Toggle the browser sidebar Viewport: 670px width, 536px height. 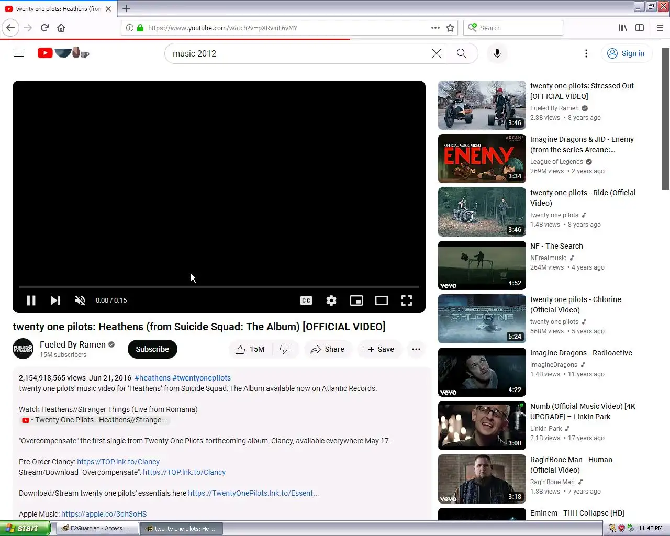tap(640, 28)
